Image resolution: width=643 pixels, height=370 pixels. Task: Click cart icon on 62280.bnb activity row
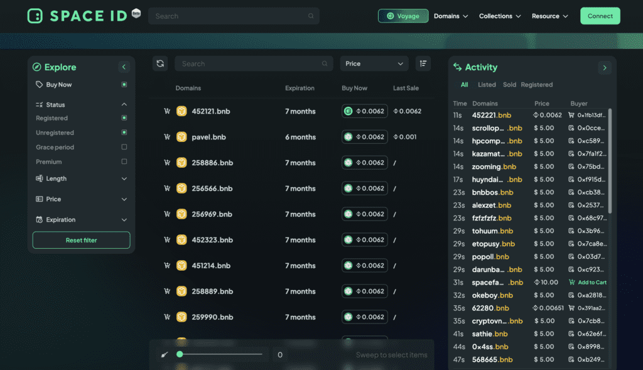571,308
